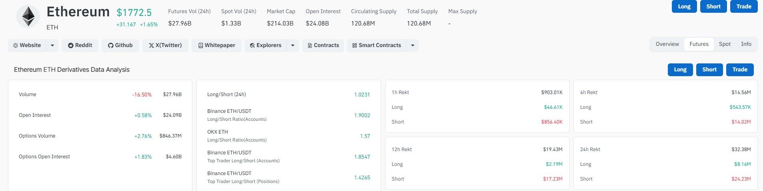Click the top header Long button
This screenshot has height=191, width=763.
click(x=684, y=6)
